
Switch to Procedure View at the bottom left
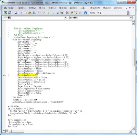click(4, 131)
